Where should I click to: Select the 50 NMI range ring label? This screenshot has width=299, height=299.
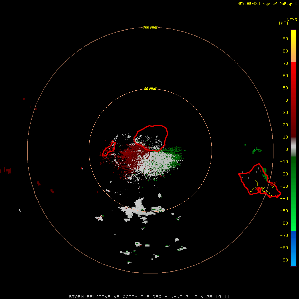(150, 89)
